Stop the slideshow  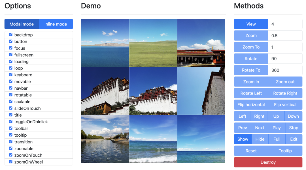(x=294, y=128)
